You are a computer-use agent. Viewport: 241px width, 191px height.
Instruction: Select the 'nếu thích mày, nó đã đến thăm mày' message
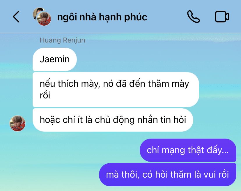(x=116, y=90)
